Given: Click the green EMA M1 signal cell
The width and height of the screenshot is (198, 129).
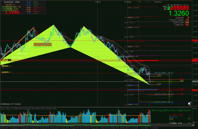Looking at the screenshot, I should (169, 9).
